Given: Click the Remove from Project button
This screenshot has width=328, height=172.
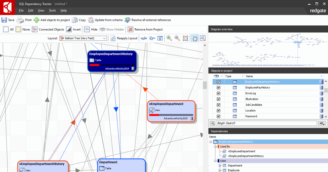Looking at the screenshot, I should pyautogui.click(x=145, y=29).
